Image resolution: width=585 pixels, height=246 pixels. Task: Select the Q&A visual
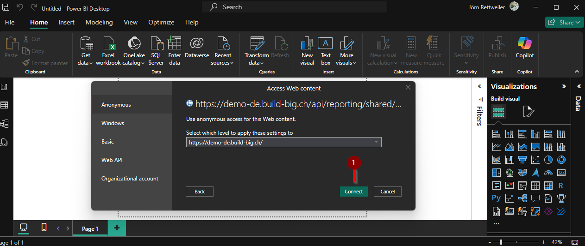pyautogui.click(x=535, y=198)
